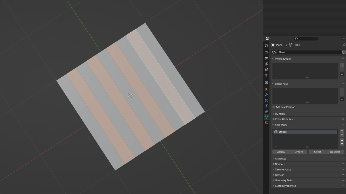Open the Render properties tab
Viewport: 346px width, 194px height.
tap(266, 53)
